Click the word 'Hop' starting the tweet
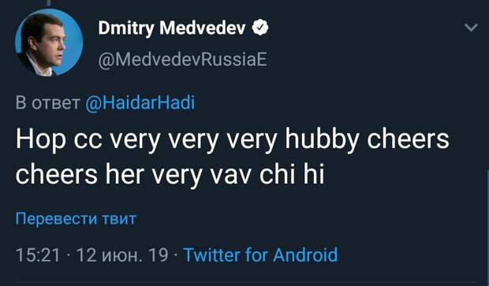The width and height of the screenshot is (489, 286). (x=40, y=140)
